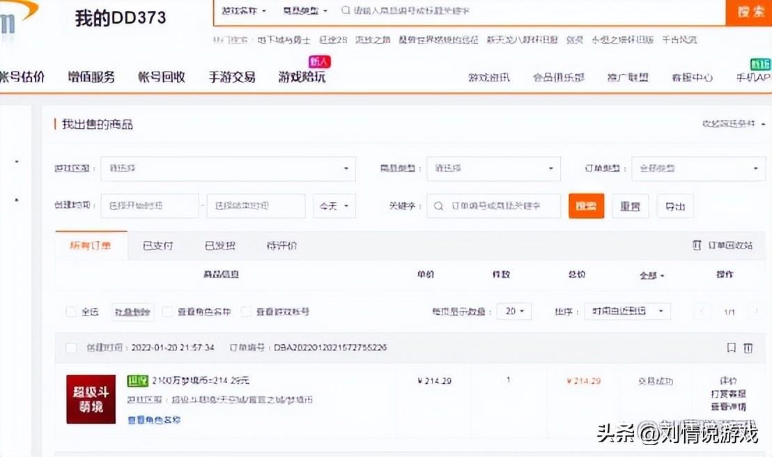
Task: Click the 重置 reset button
Action: [630, 206]
